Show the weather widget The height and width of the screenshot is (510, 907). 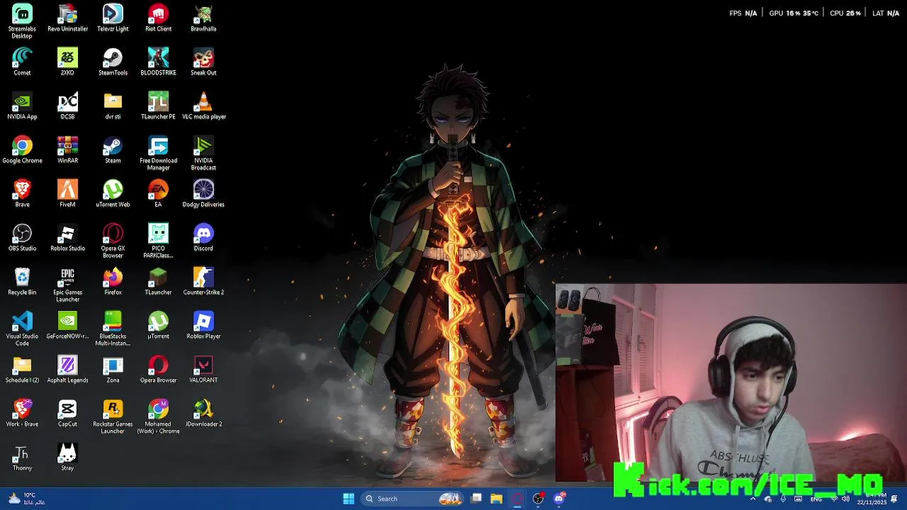click(x=26, y=499)
